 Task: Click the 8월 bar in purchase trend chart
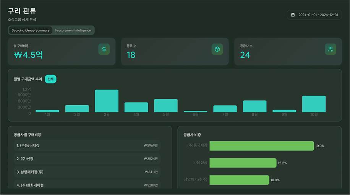tap(254, 106)
